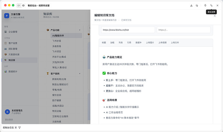The width and height of the screenshot is (223, 132).
Task: Toggle the eye preview view icon
Action: click(x=23, y=6)
